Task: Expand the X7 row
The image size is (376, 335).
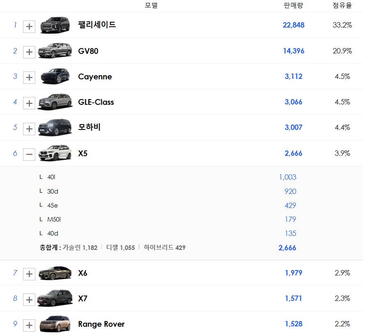Action: point(29,299)
